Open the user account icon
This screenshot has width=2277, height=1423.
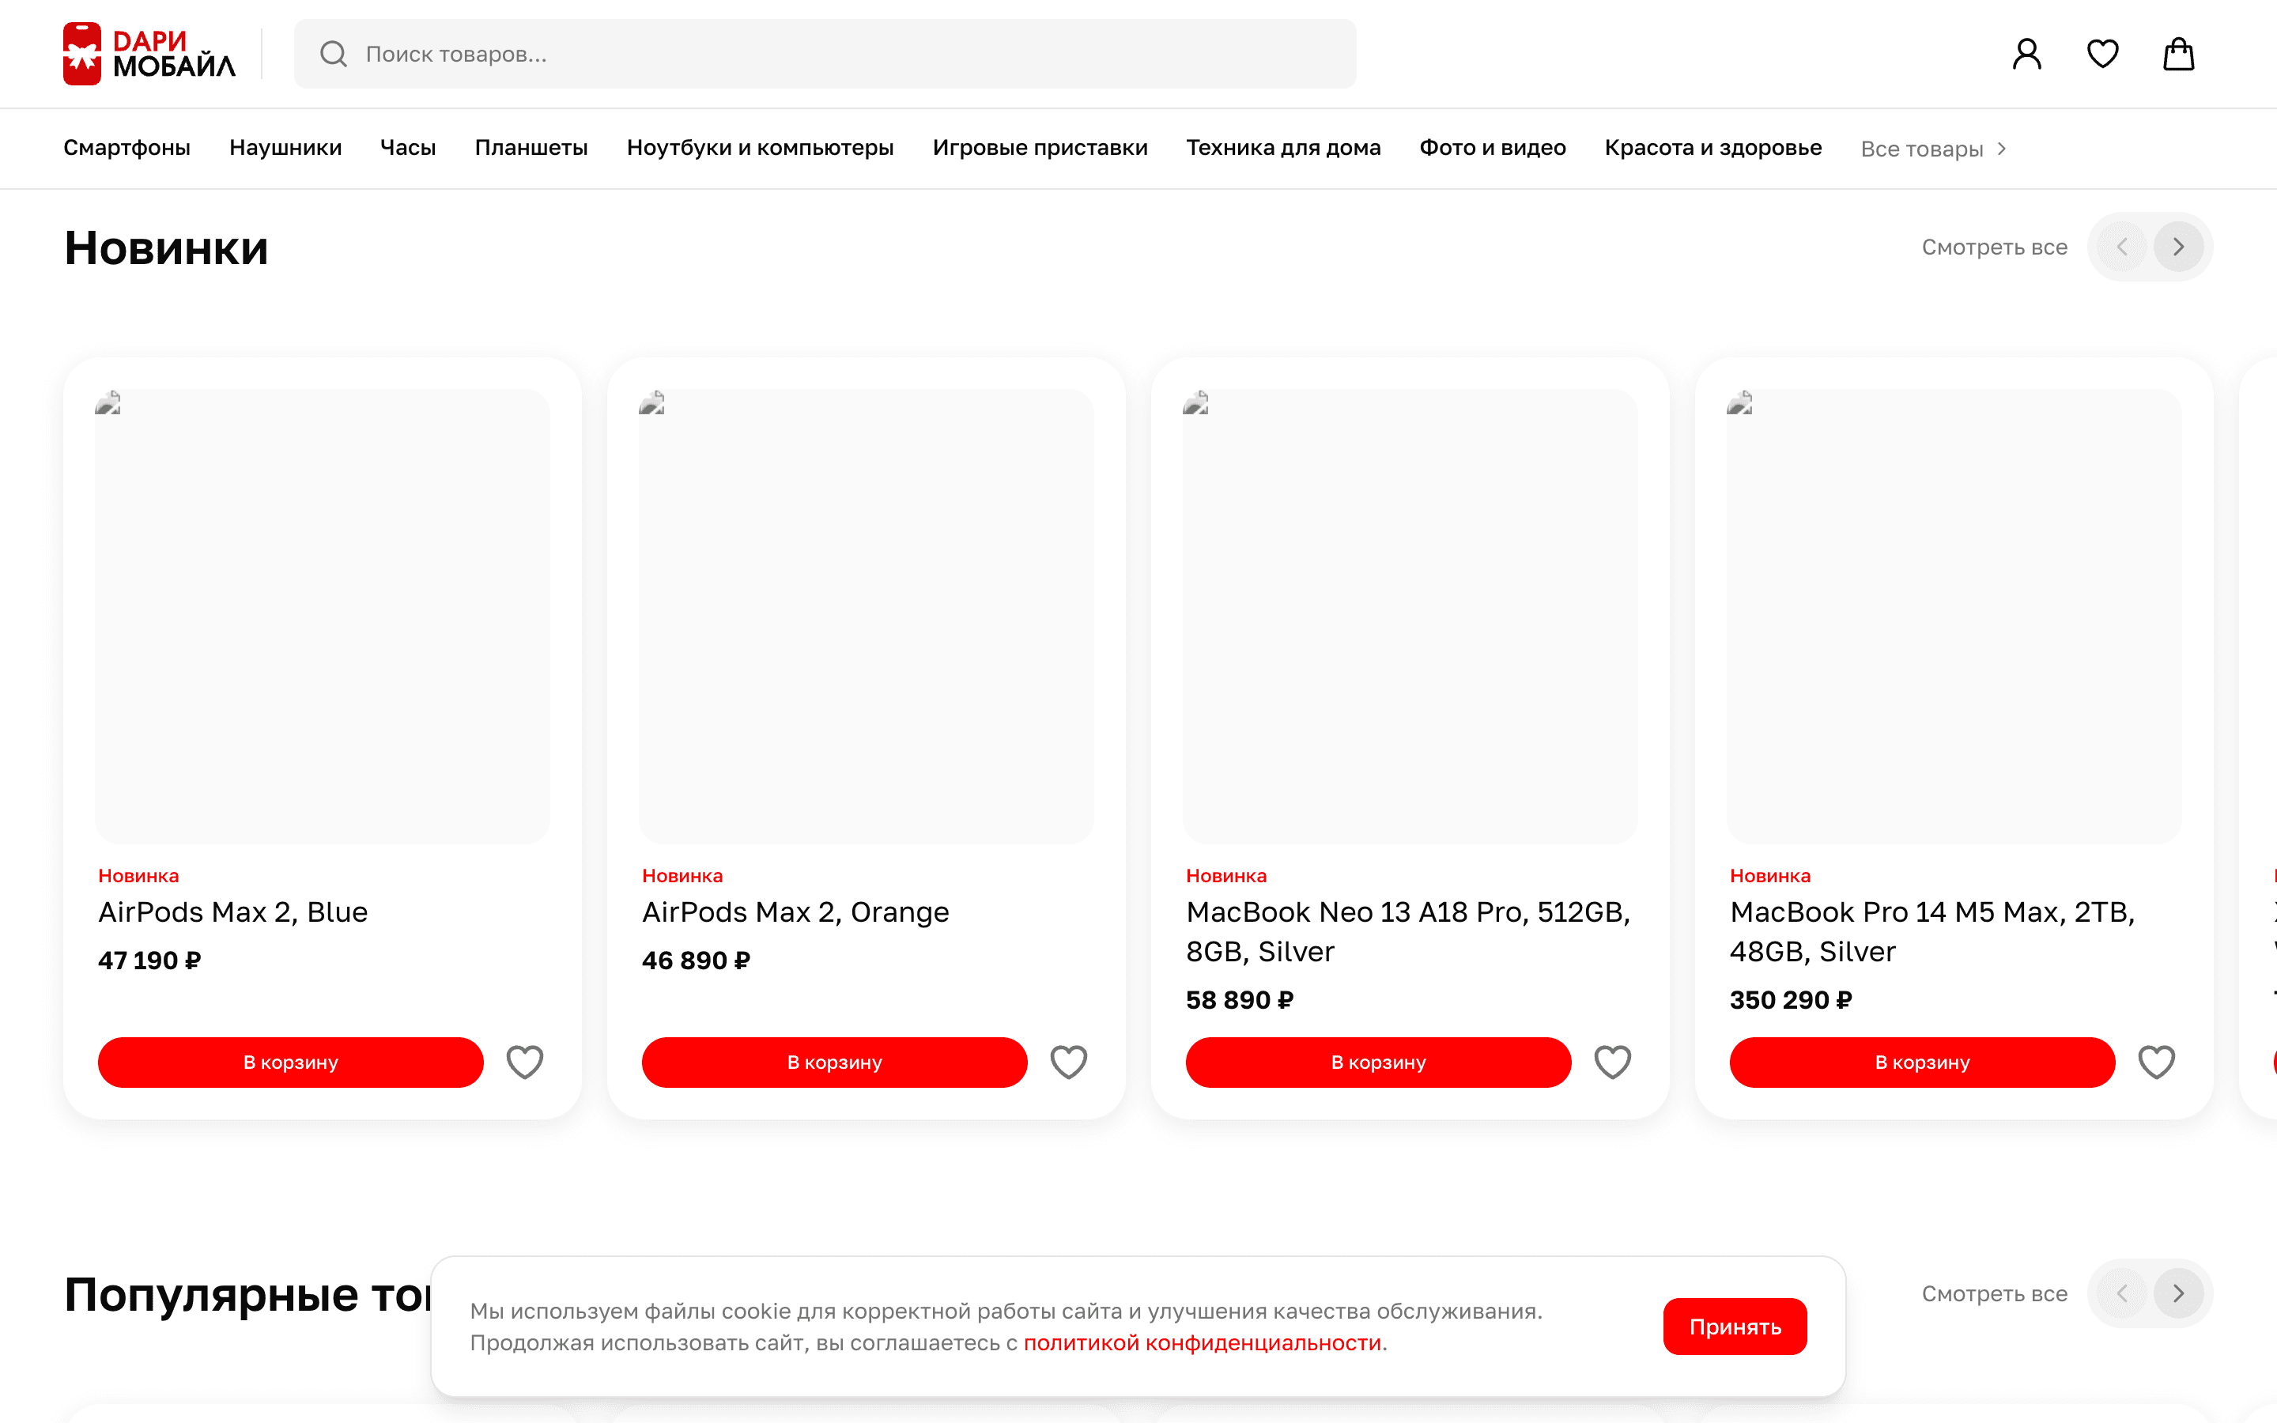coord(2026,54)
